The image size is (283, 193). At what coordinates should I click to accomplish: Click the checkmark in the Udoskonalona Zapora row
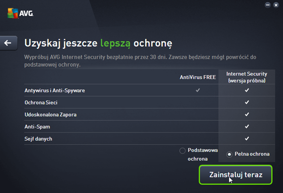[x=247, y=114]
